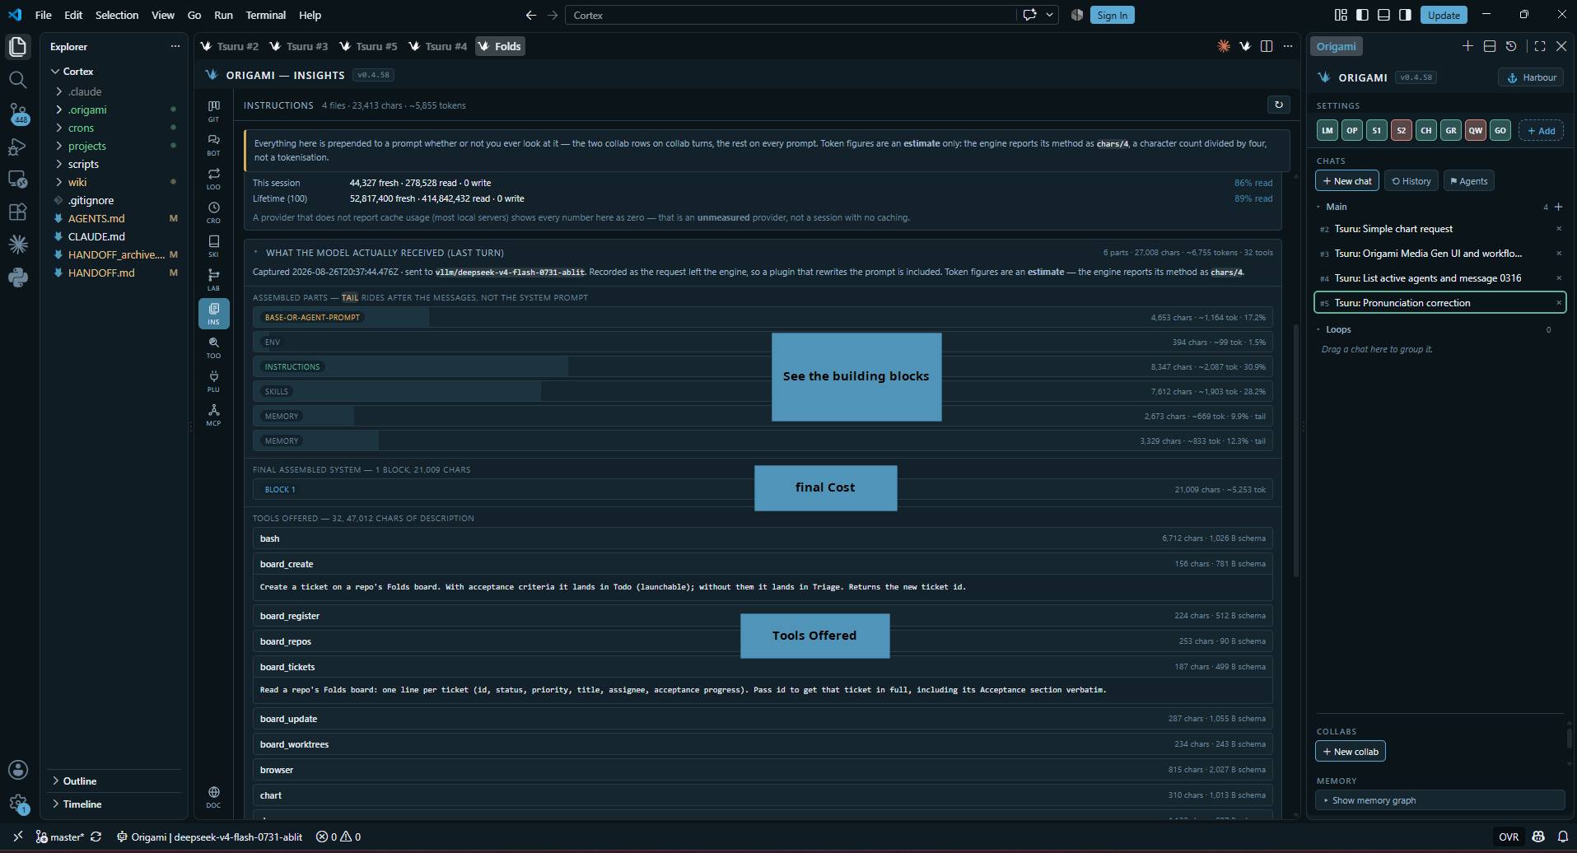The image size is (1577, 853).
Task: Toggle bottom panel layout icon
Action: pyautogui.click(x=1383, y=15)
